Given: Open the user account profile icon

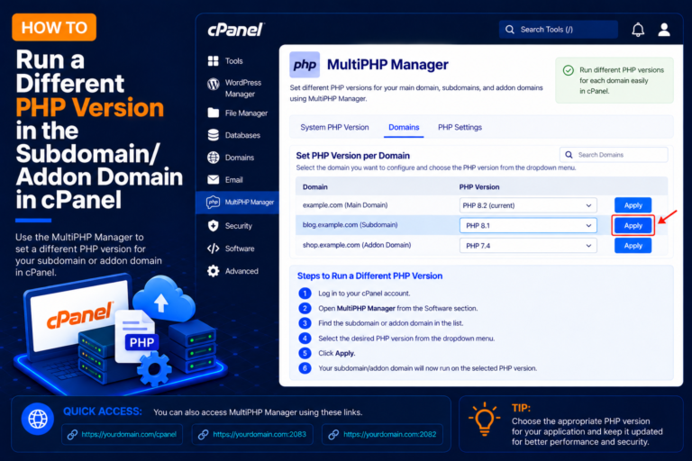Looking at the screenshot, I should 664,30.
